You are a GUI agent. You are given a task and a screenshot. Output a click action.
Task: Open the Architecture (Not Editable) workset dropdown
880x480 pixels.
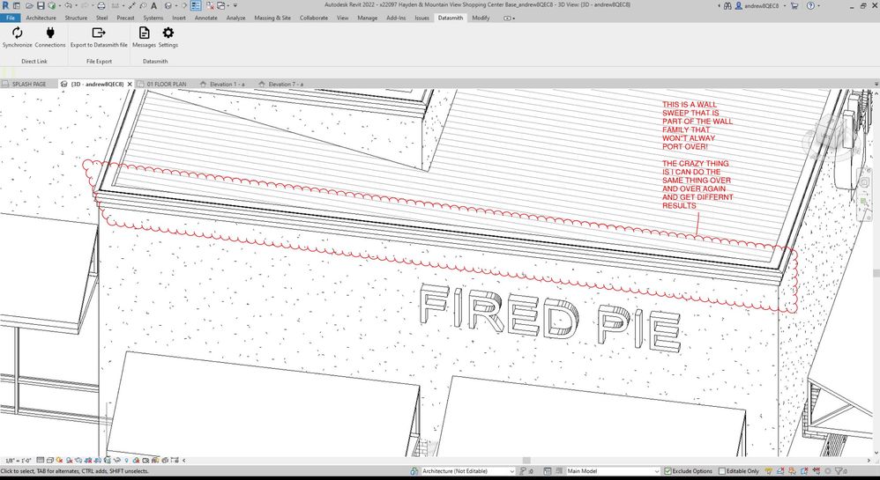tap(467, 471)
